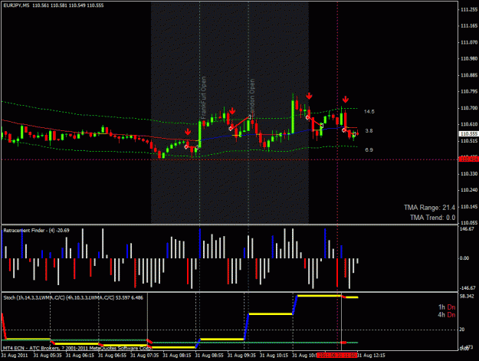Click the 14.5 upper band value
This screenshot has height=361, width=479.
[x=369, y=111]
